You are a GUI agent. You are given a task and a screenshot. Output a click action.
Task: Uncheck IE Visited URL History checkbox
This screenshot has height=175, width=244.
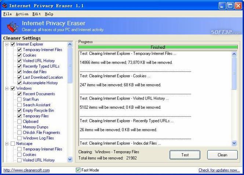pos(19,61)
